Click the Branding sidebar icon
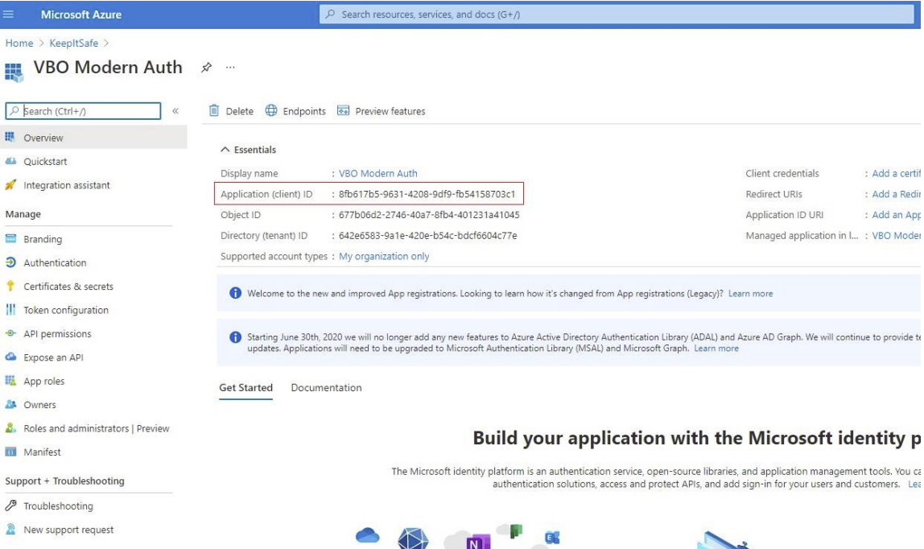The height and width of the screenshot is (549, 924). [10, 238]
